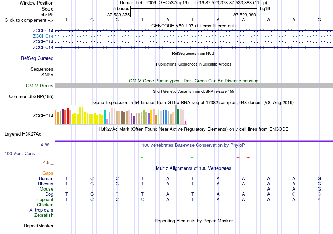Viewport: 333px width, 234px height.
Task: Select the Scale track label
Action: tap(47, 9)
